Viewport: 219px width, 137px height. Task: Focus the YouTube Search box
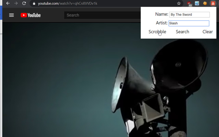(102, 15)
